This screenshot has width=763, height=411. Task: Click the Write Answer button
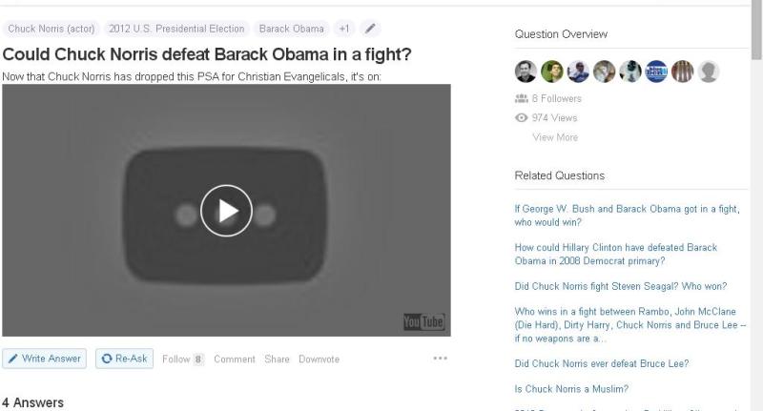point(44,359)
